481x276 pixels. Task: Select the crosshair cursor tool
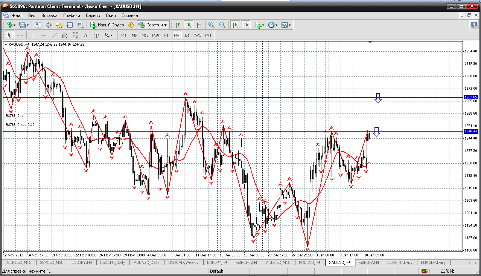point(20,35)
